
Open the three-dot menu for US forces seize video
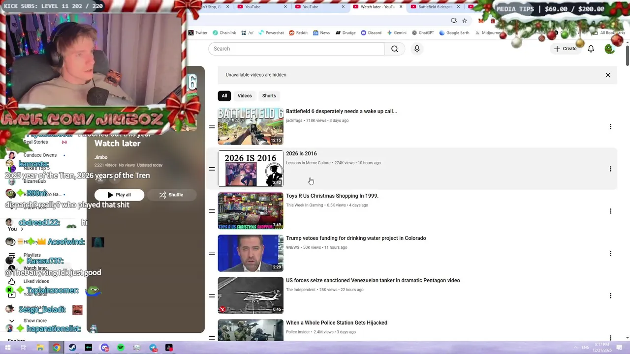[610, 296]
